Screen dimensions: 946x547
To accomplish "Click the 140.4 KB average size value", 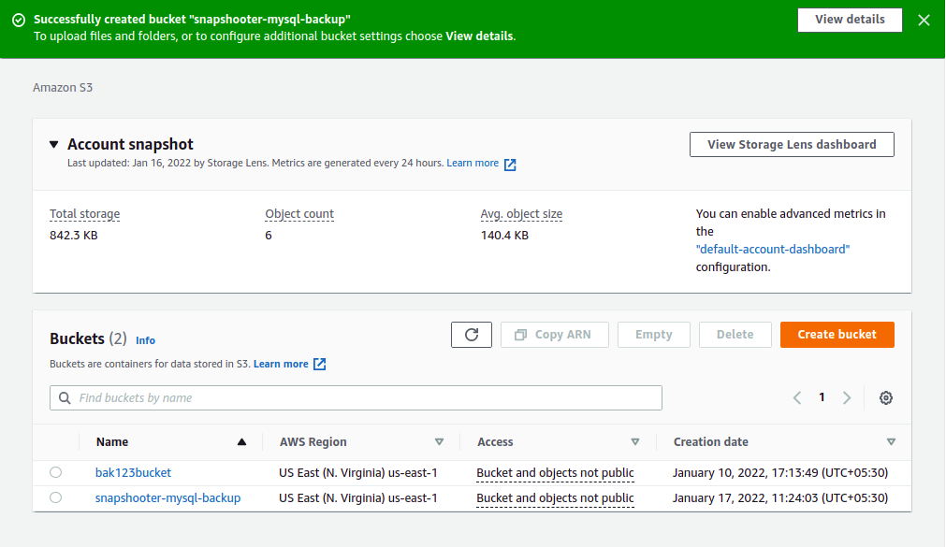I will pyautogui.click(x=504, y=236).
